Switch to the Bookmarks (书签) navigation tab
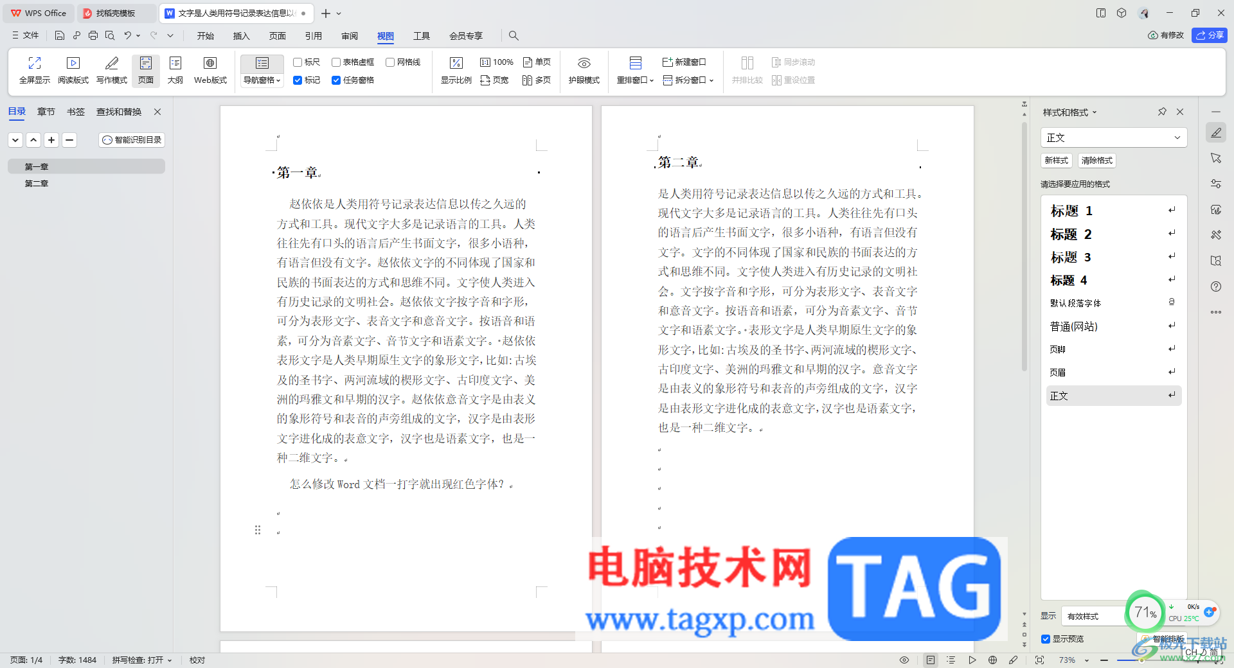The height and width of the screenshot is (668, 1234). pos(76,112)
